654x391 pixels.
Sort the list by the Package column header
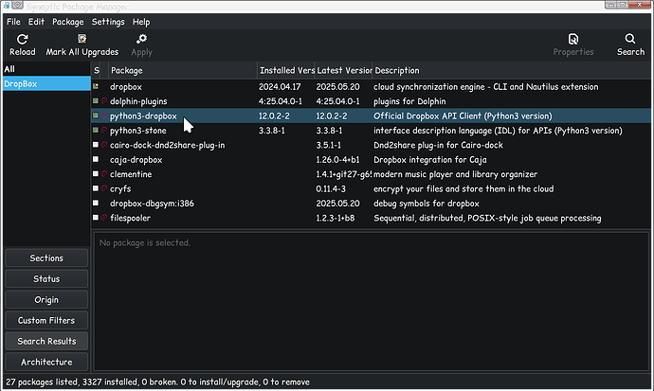click(x=180, y=70)
